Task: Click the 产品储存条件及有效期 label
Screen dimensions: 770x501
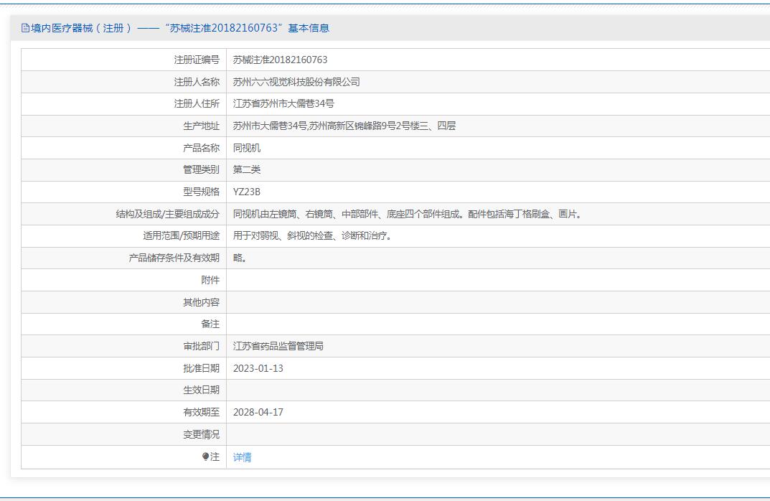Action: pyautogui.click(x=174, y=258)
